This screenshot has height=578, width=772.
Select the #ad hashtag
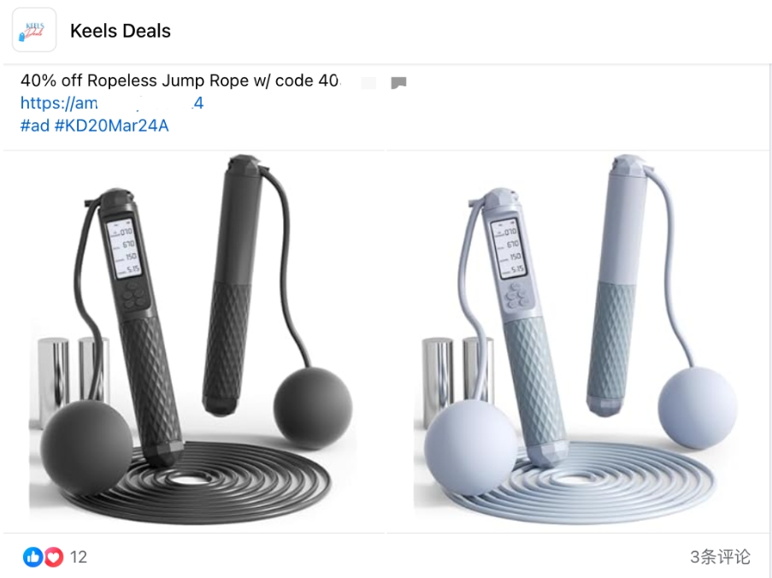[34, 126]
